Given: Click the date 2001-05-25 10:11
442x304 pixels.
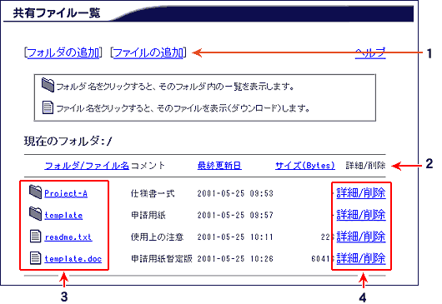Looking at the screenshot, I should coord(235,237).
